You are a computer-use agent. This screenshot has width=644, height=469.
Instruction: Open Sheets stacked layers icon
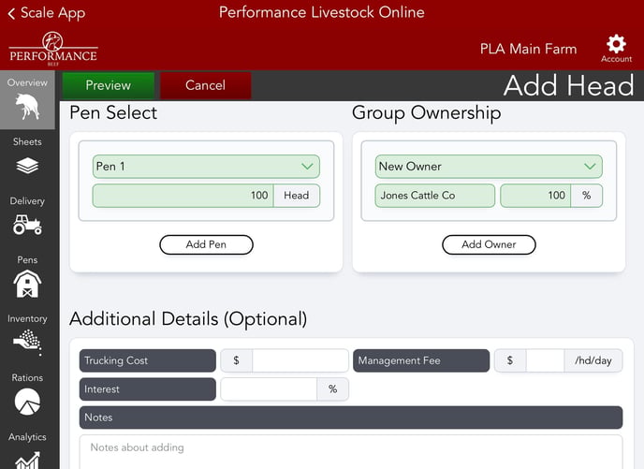[27, 165]
